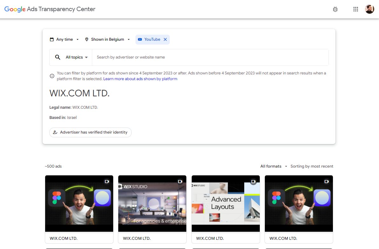Click the WIX.COM LTD. advertiser heading
Screen dimensions: 379x249
(x=79, y=93)
